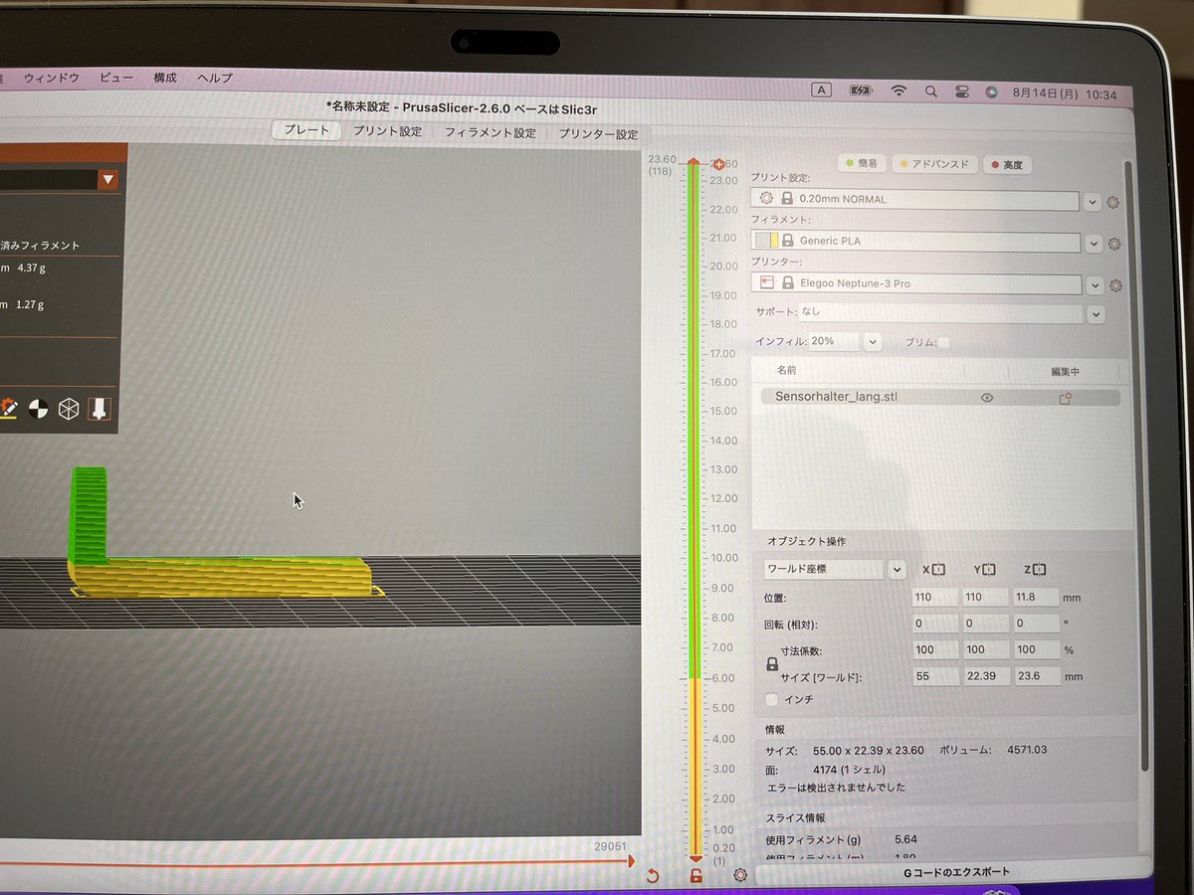Image resolution: width=1194 pixels, height=895 pixels.
Task: Toggle the wireframe cube icon in legend
Action: [68, 409]
